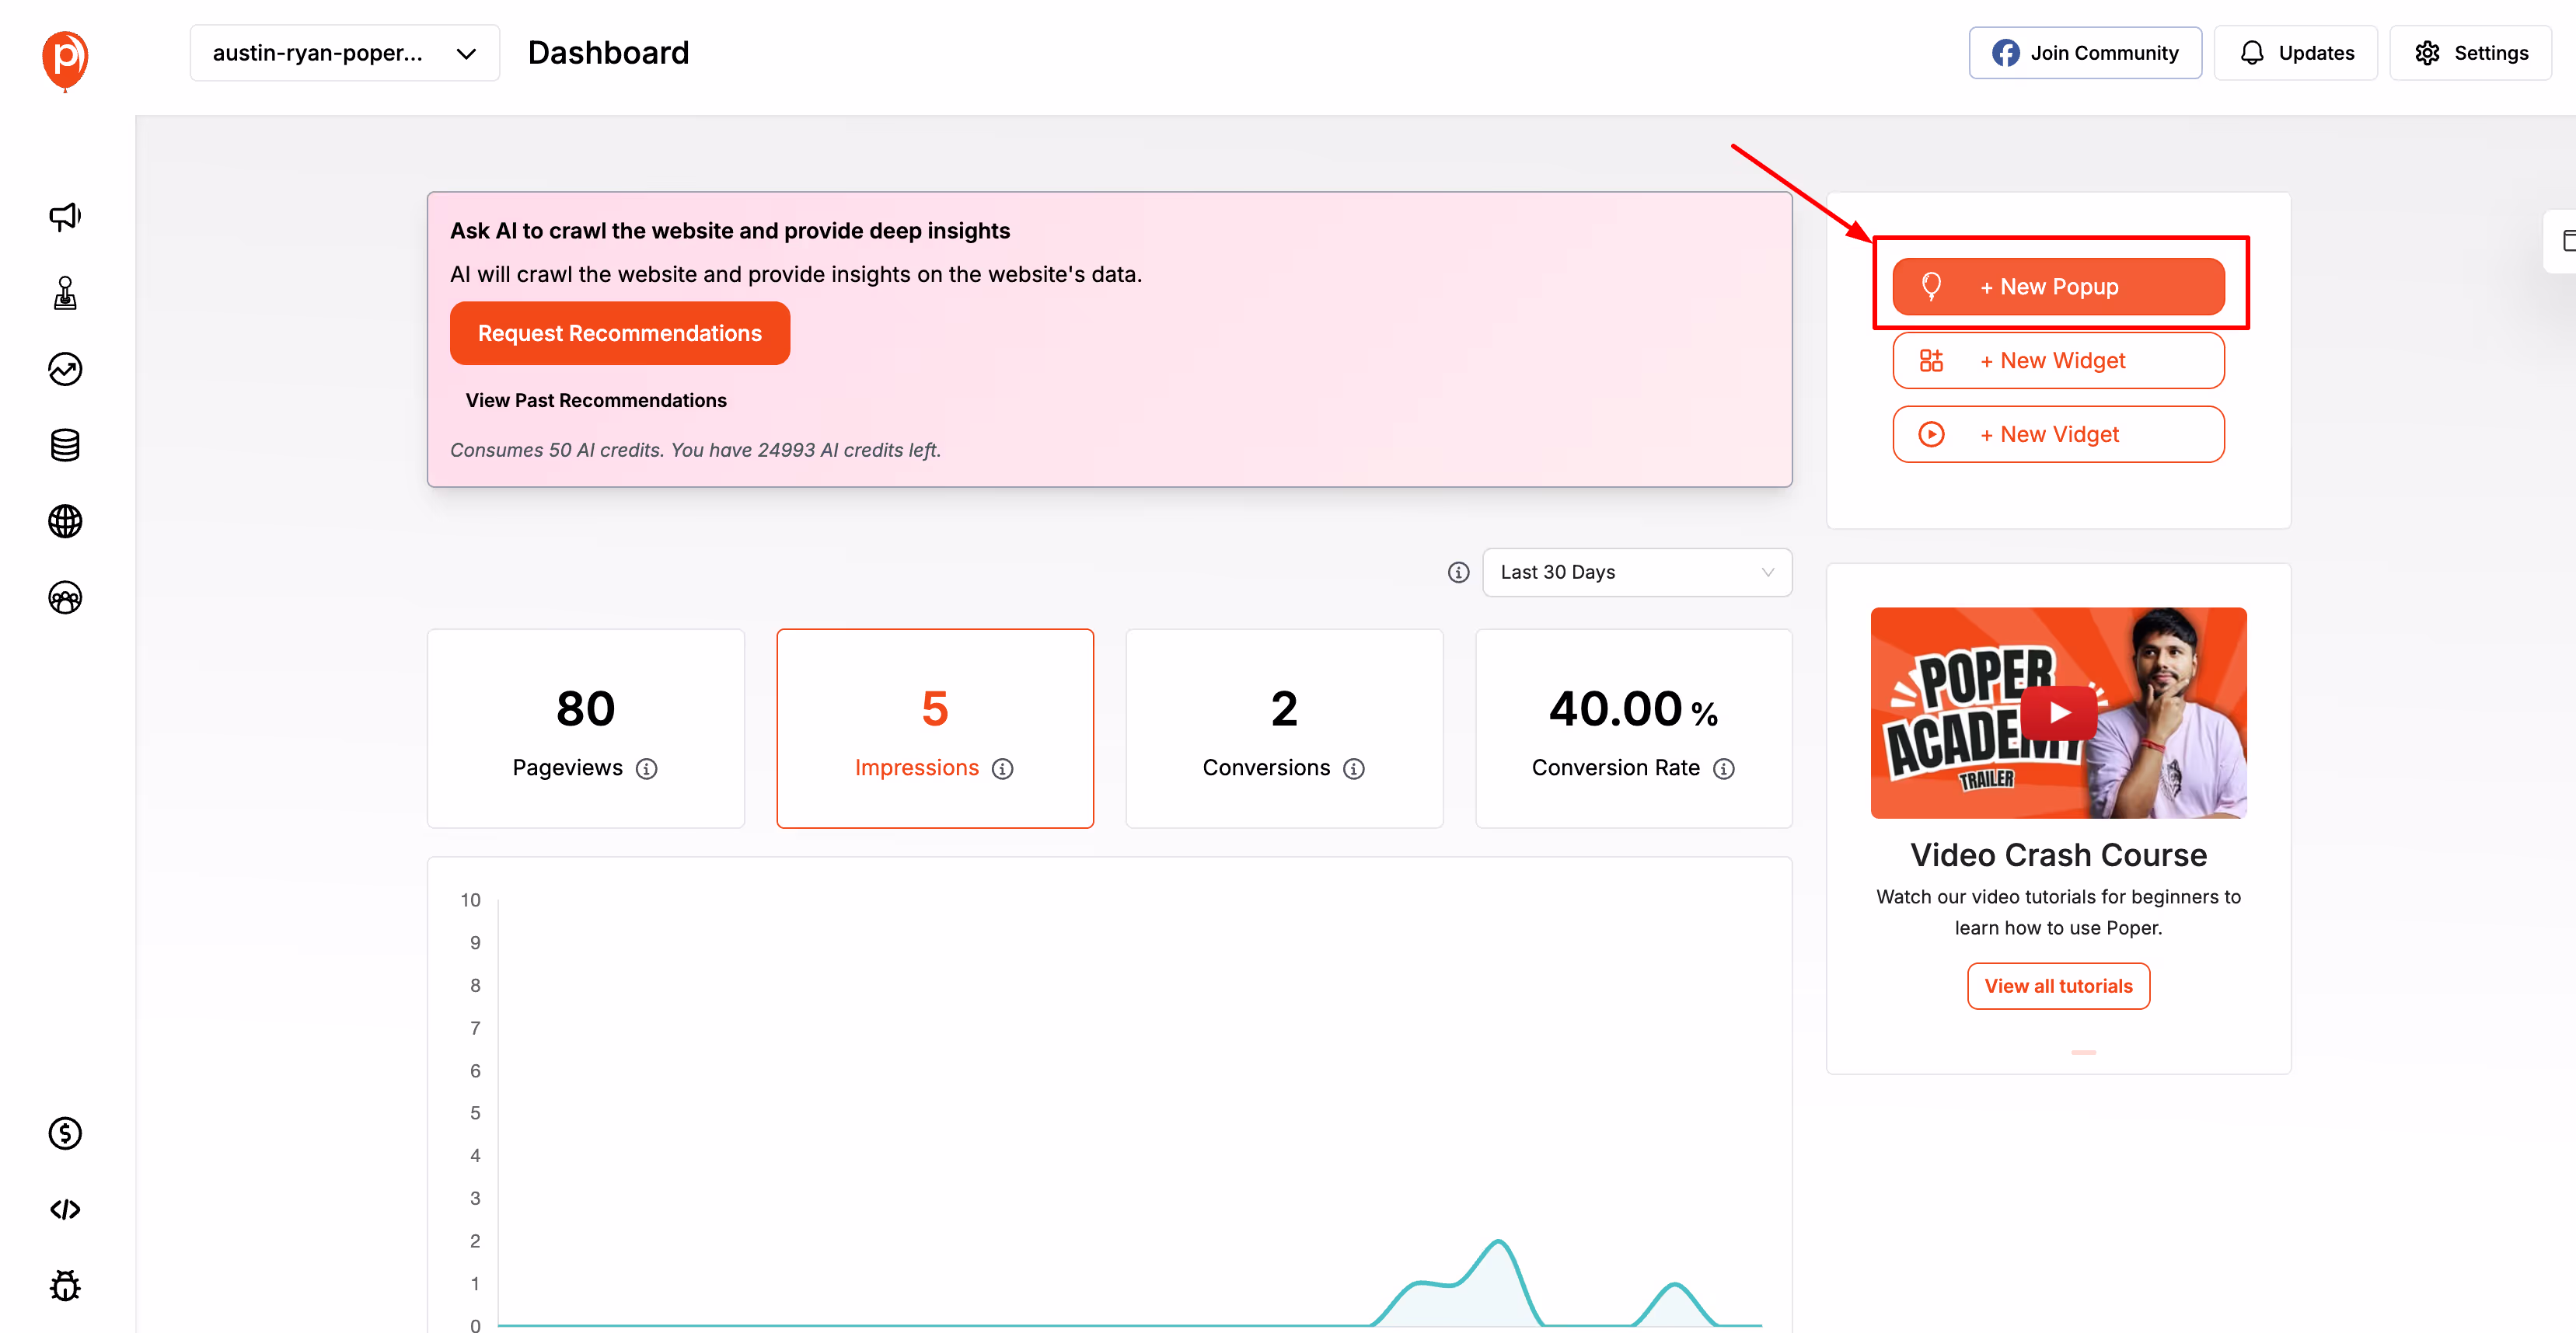Open the analytics trend icon in sidebar
This screenshot has height=1333, width=2576.
pyautogui.click(x=64, y=369)
